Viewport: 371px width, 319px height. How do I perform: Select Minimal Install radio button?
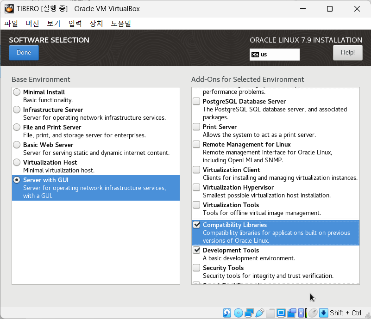point(17,92)
